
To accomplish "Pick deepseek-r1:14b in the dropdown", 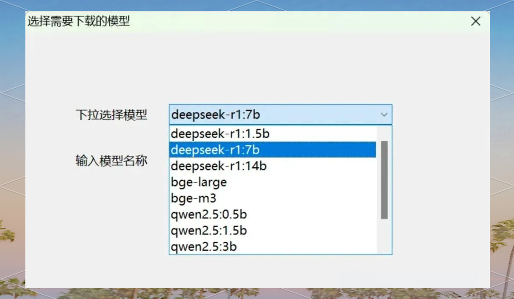I will (x=273, y=166).
